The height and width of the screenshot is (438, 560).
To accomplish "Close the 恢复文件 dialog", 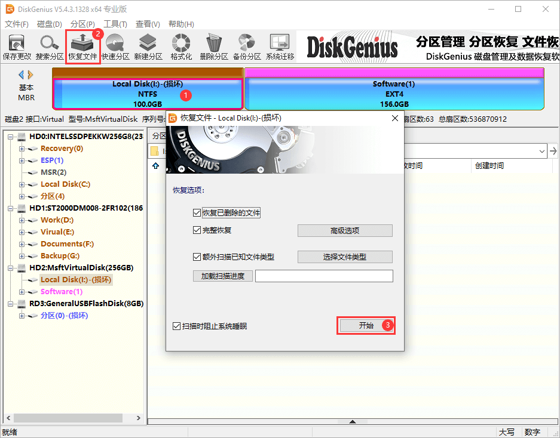I will [394, 118].
